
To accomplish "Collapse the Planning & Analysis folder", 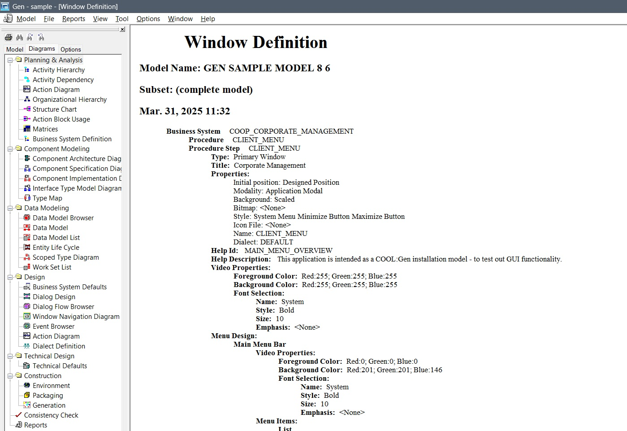I will click(x=10, y=60).
